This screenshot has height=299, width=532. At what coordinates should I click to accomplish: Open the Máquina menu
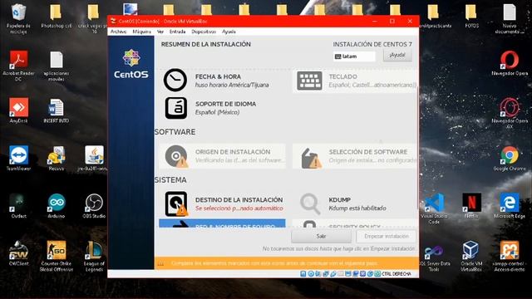[x=142, y=32]
